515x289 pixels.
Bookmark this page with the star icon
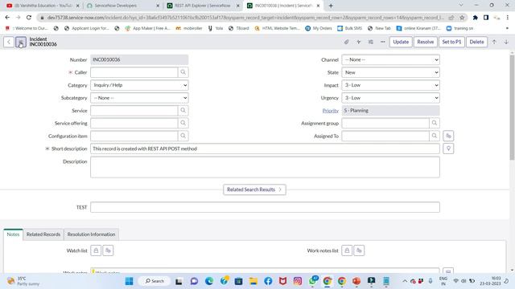point(462,18)
